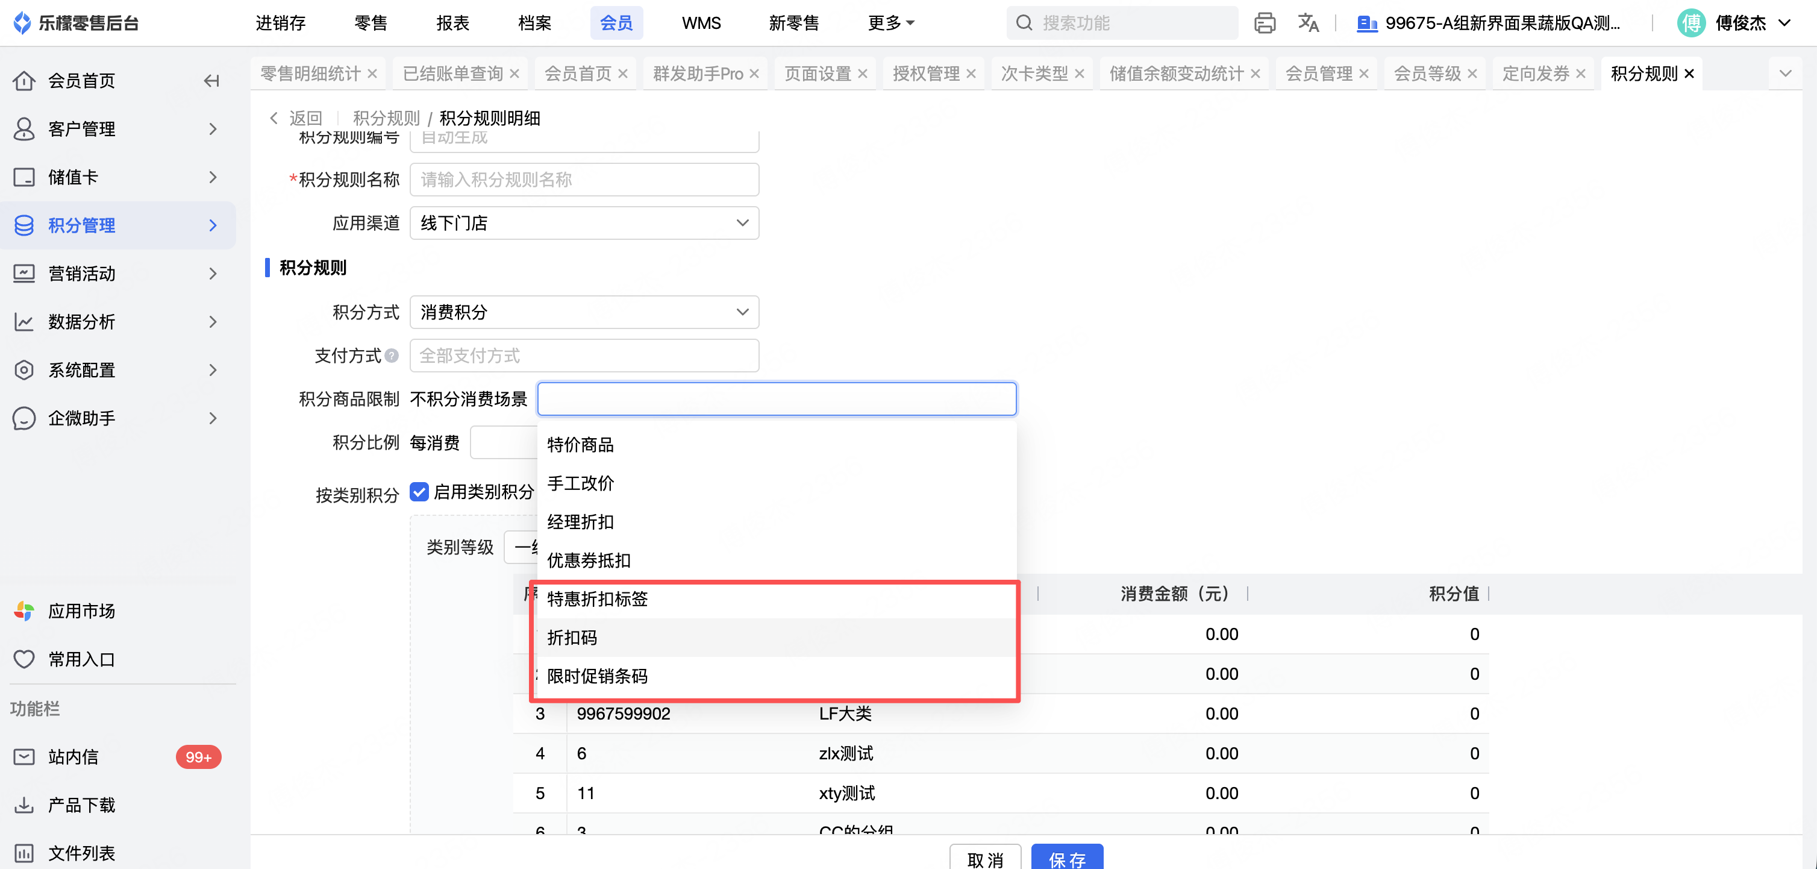
Task: Click the 保存 button
Action: point(1066,858)
